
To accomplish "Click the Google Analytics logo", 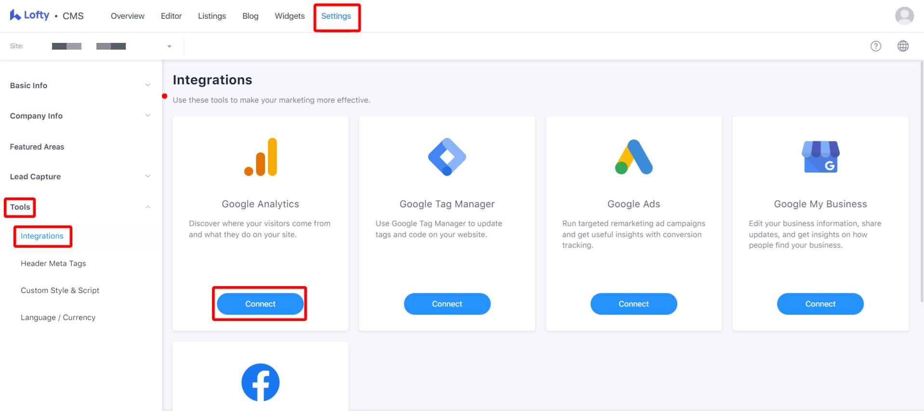I will [261, 157].
